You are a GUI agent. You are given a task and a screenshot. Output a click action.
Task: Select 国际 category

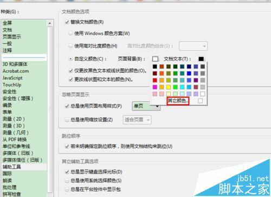coord(24,174)
